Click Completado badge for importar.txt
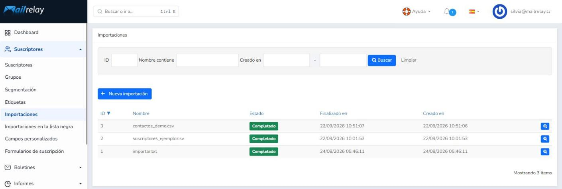This screenshot has width=562, height=189. [264, 152]
